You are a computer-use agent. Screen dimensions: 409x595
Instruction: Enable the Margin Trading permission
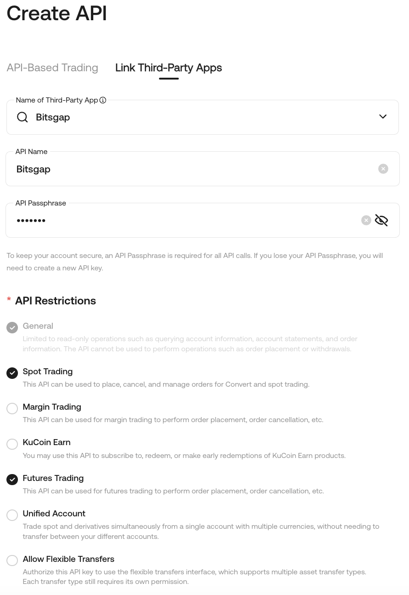pyautogui.click(x=12, y=408)
